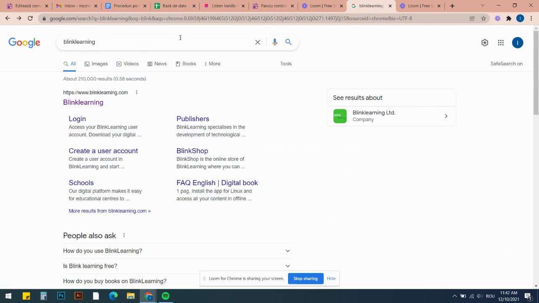Open Blinklearning Ltd. company chevron
Screen dimensions: 539x303
click(x=446, y=116)
